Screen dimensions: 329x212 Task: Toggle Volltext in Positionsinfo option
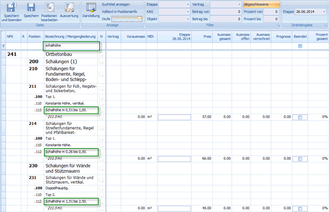[120, 12]
